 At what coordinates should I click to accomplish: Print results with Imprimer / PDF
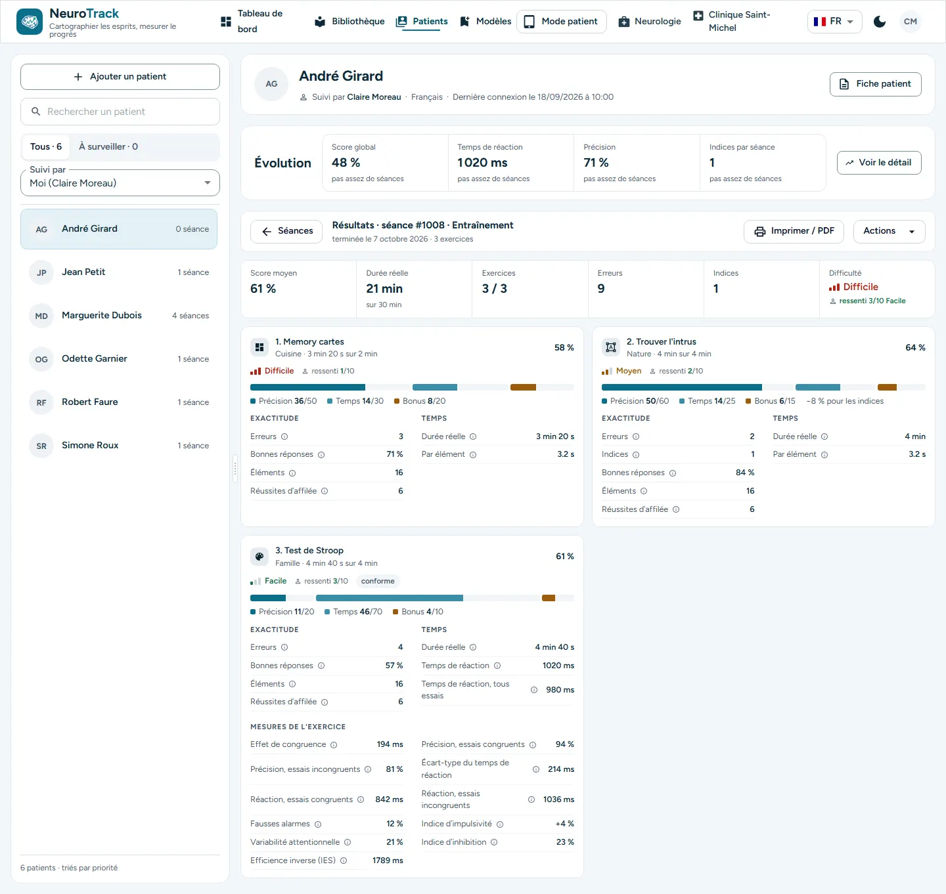794,231
